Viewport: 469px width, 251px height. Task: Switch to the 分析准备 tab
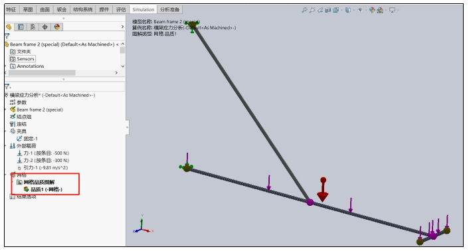coord(169,9)
